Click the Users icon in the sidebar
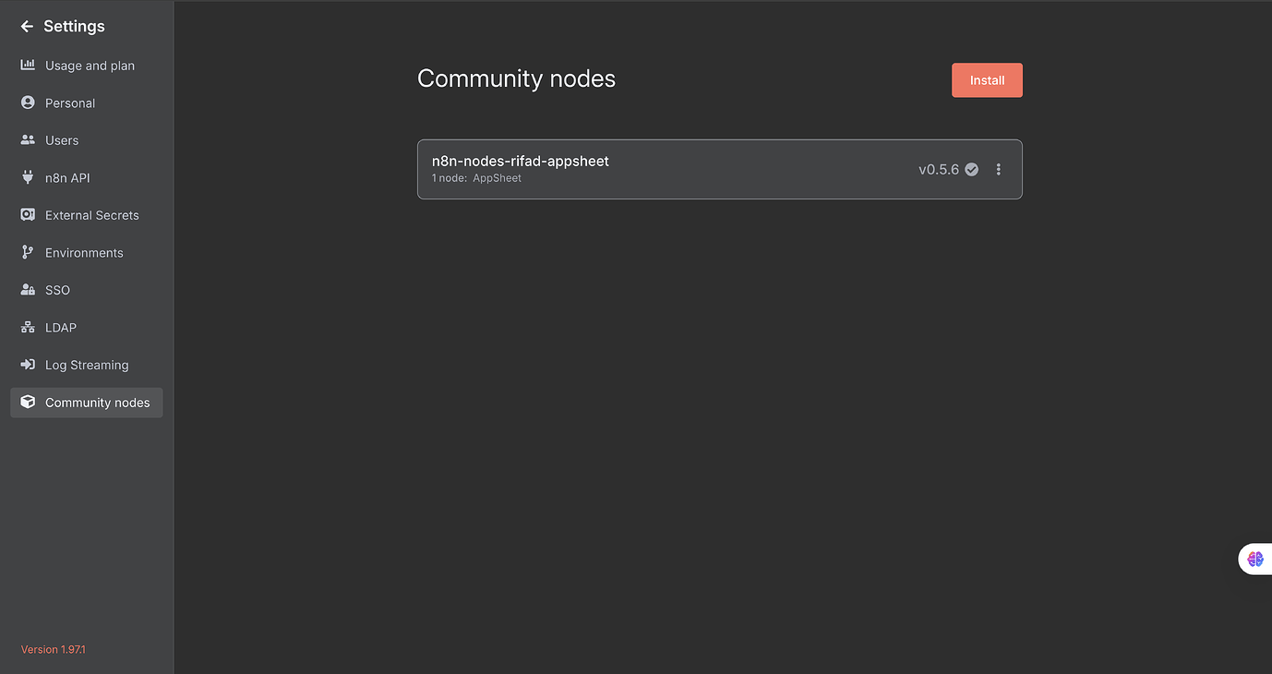The height and width of the screenshot is (674, 1272). click(28, 139)
